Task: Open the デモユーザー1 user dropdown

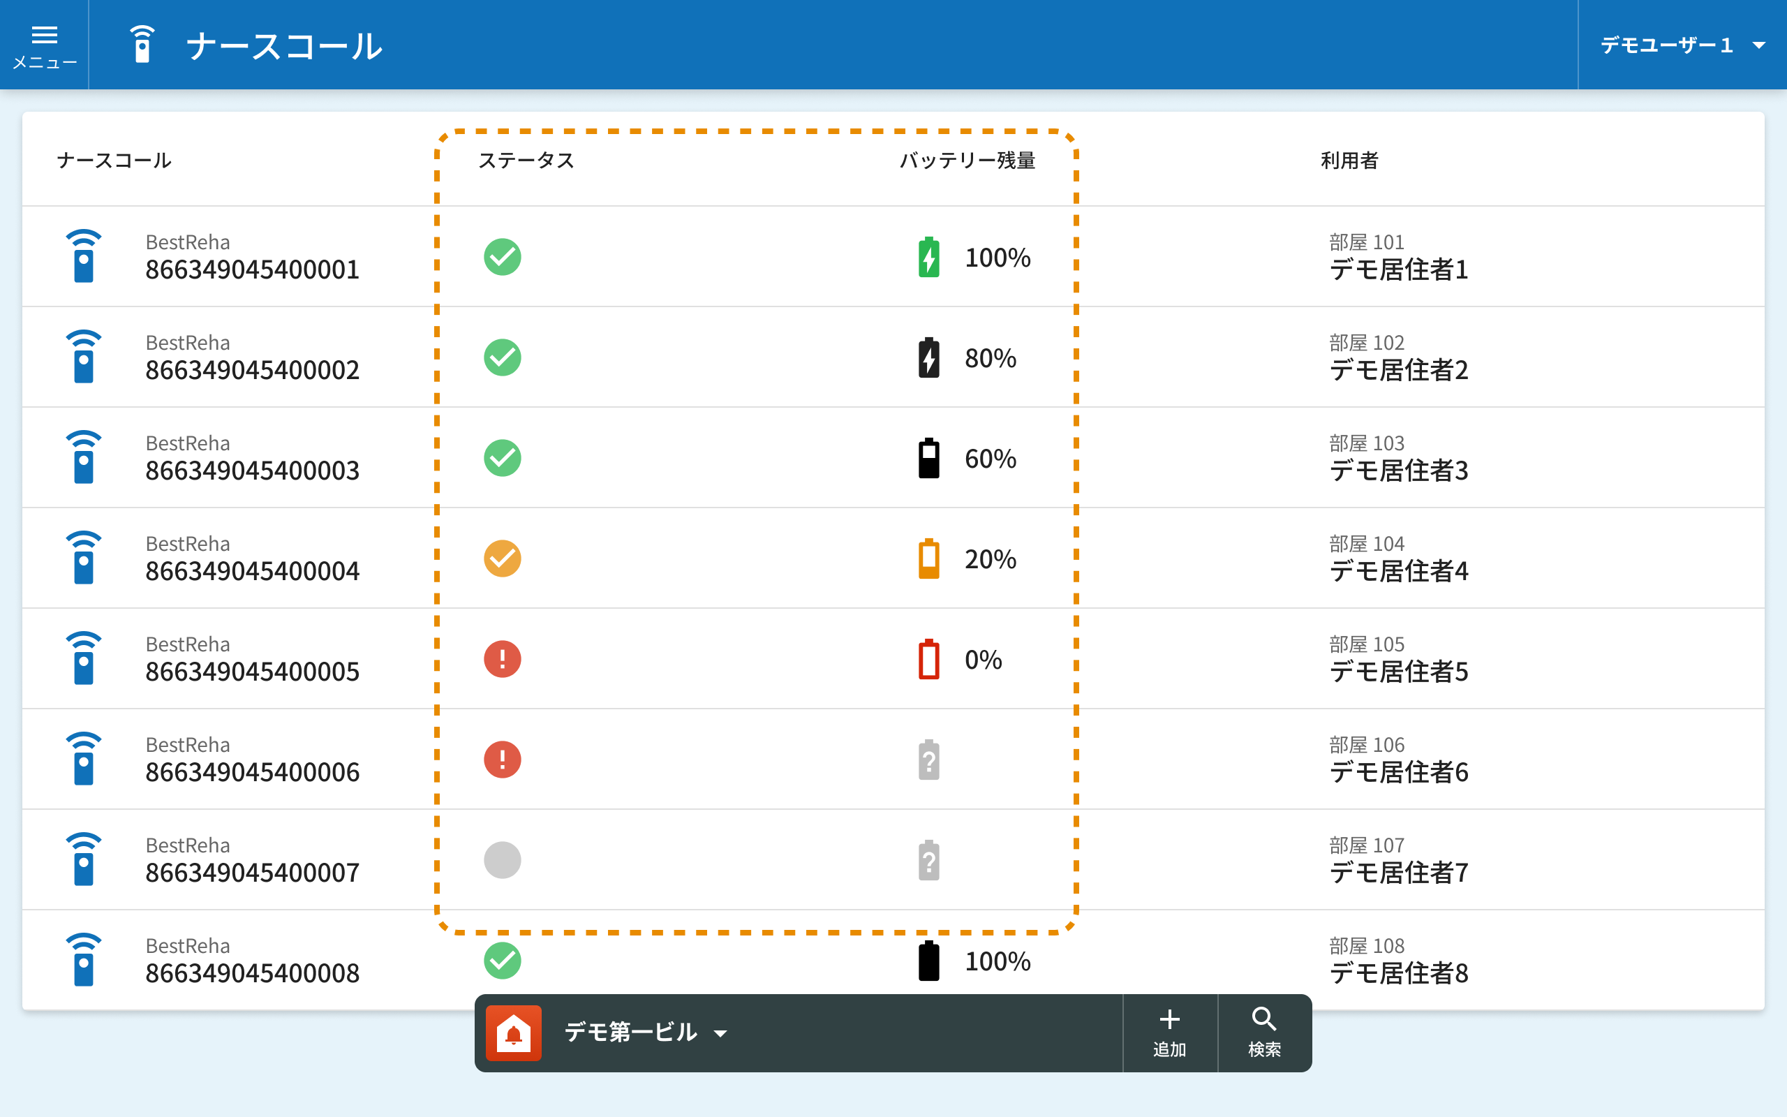Action: click(1668, 45)
